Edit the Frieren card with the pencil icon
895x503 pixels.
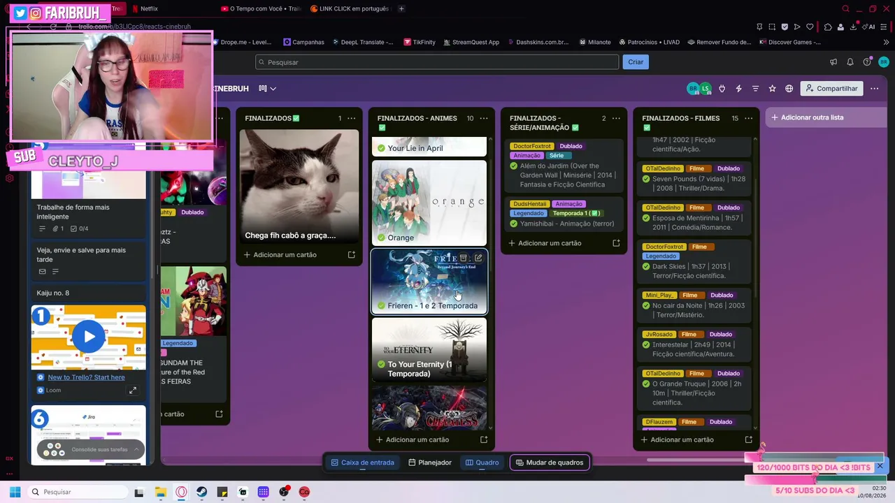click(x=478, y=258)
